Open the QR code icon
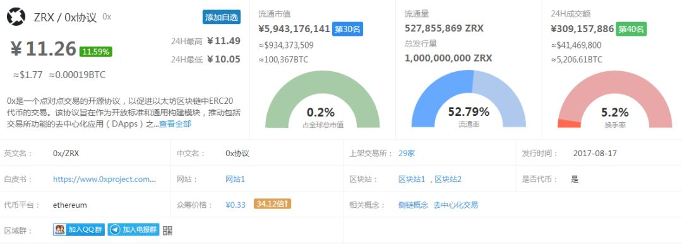The height and width of the screenshot is (245, 682). pos(167,231)
